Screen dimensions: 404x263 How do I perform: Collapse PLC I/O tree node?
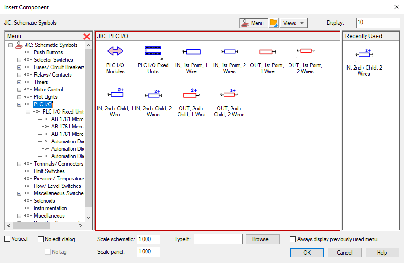point(19,104)
